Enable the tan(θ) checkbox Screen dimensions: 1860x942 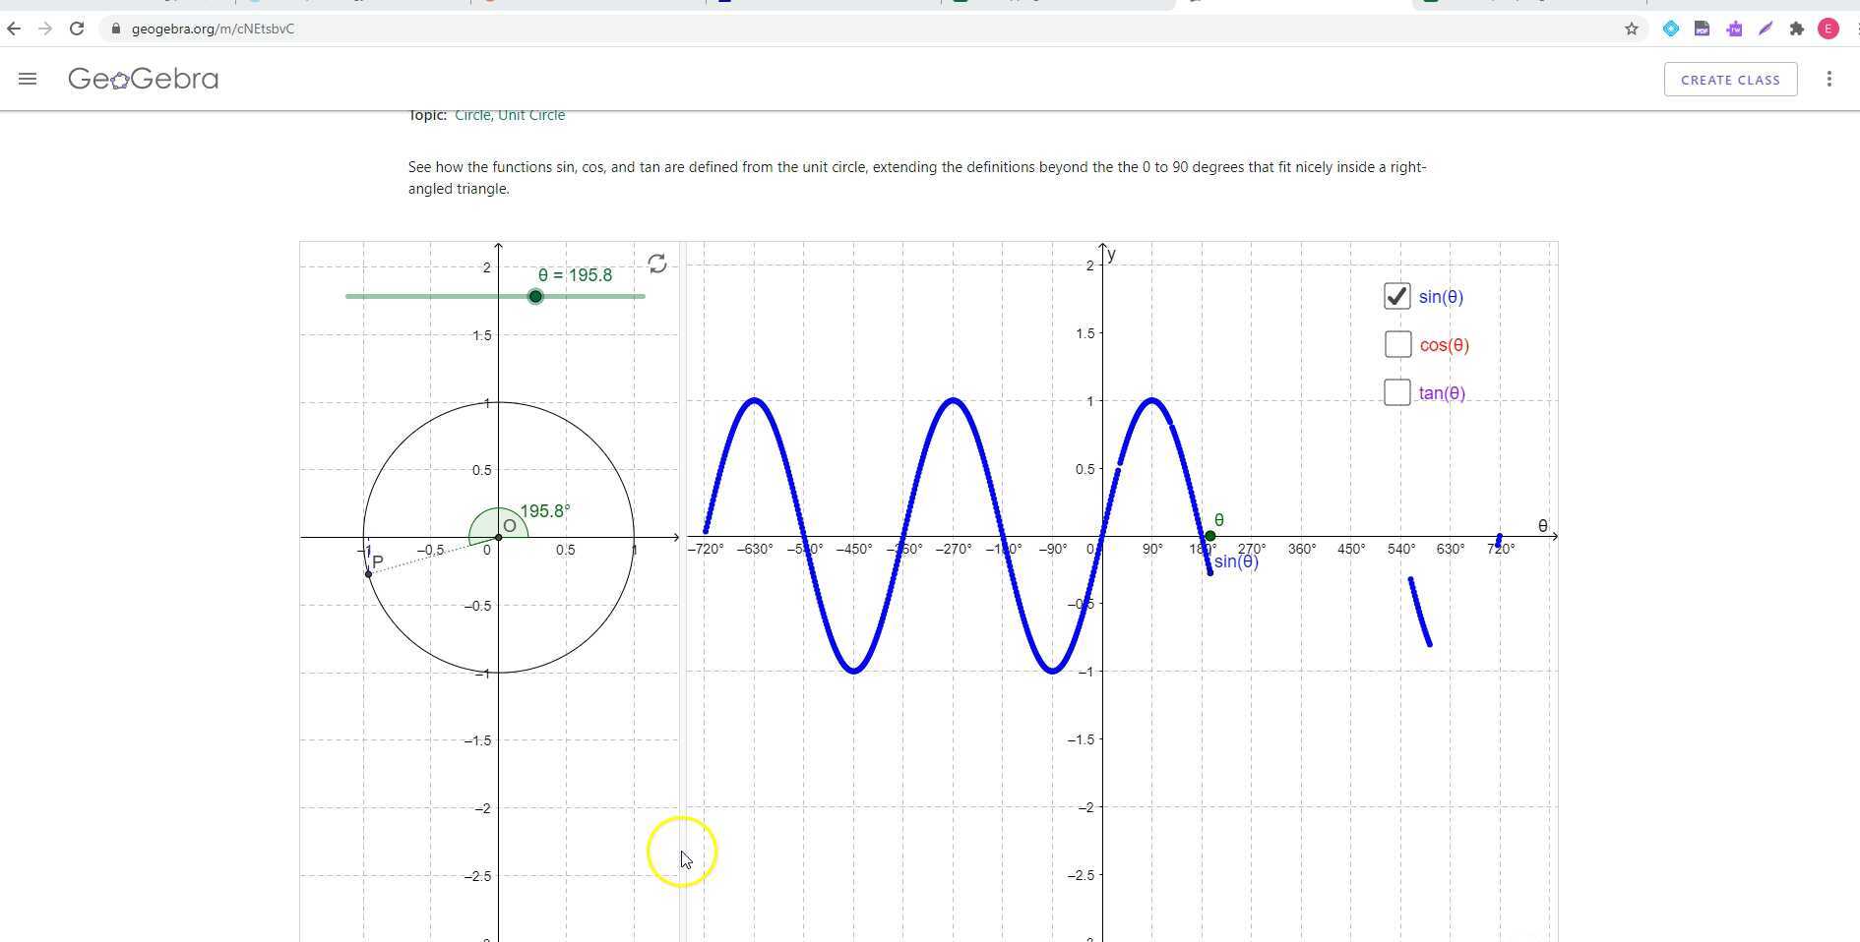point(1396,391)
